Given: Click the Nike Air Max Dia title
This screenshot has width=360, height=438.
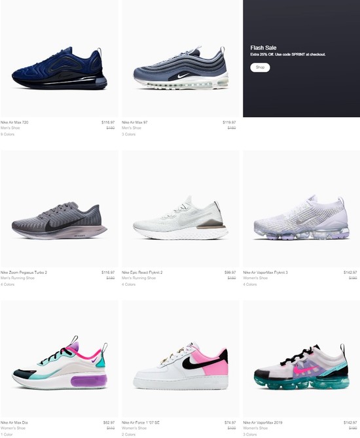Looking at the screenshot, I should [14, 422].
